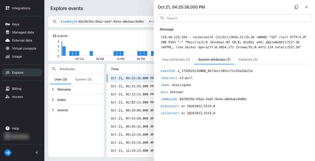Click the External data cloud icon

tap(8, 40)
